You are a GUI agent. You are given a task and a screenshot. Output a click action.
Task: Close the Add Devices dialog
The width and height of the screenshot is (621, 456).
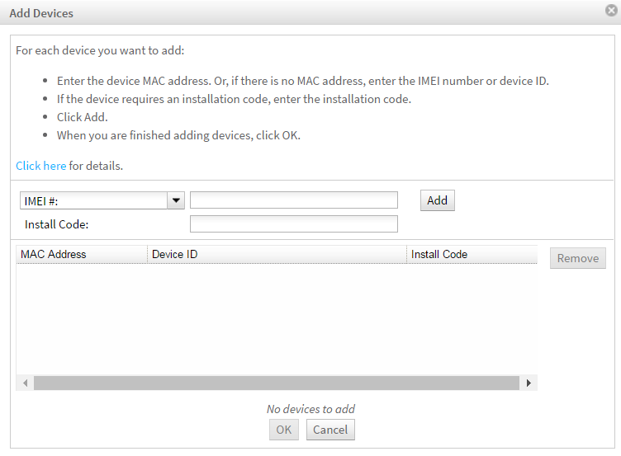coord(611,10)
